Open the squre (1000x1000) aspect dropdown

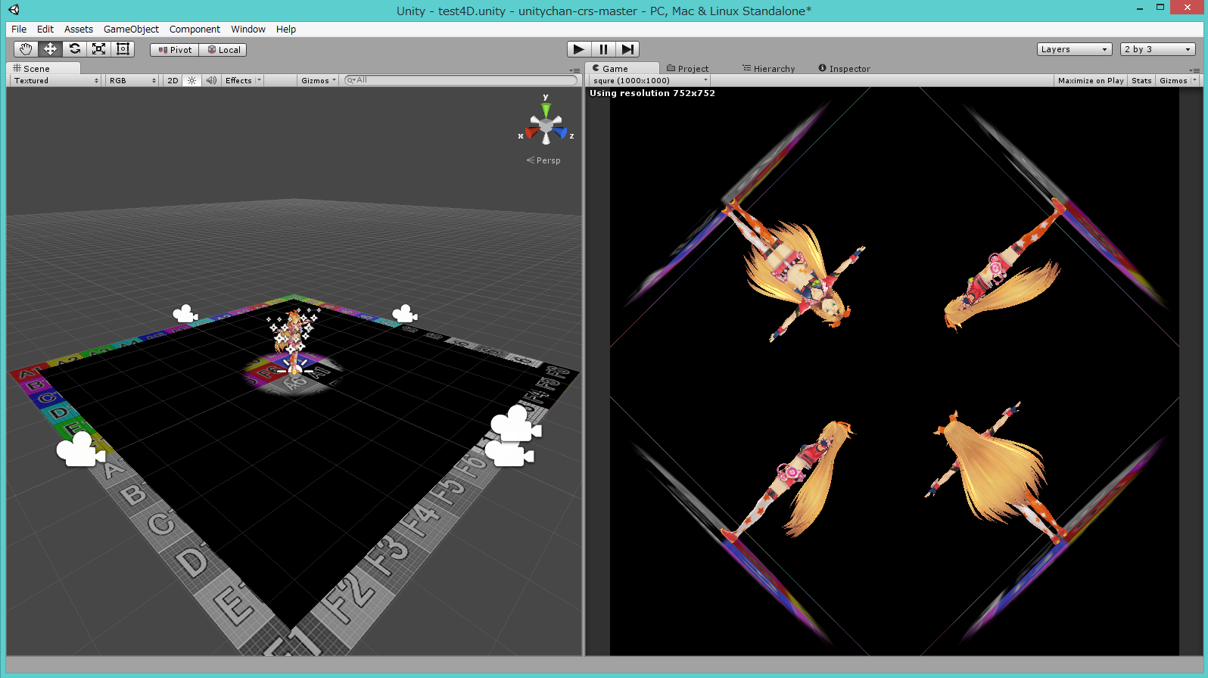pos(649,80)
